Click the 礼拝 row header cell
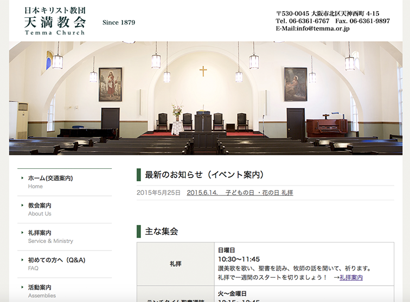The width and height of the screenshot is (410, 302). [176, 264]
